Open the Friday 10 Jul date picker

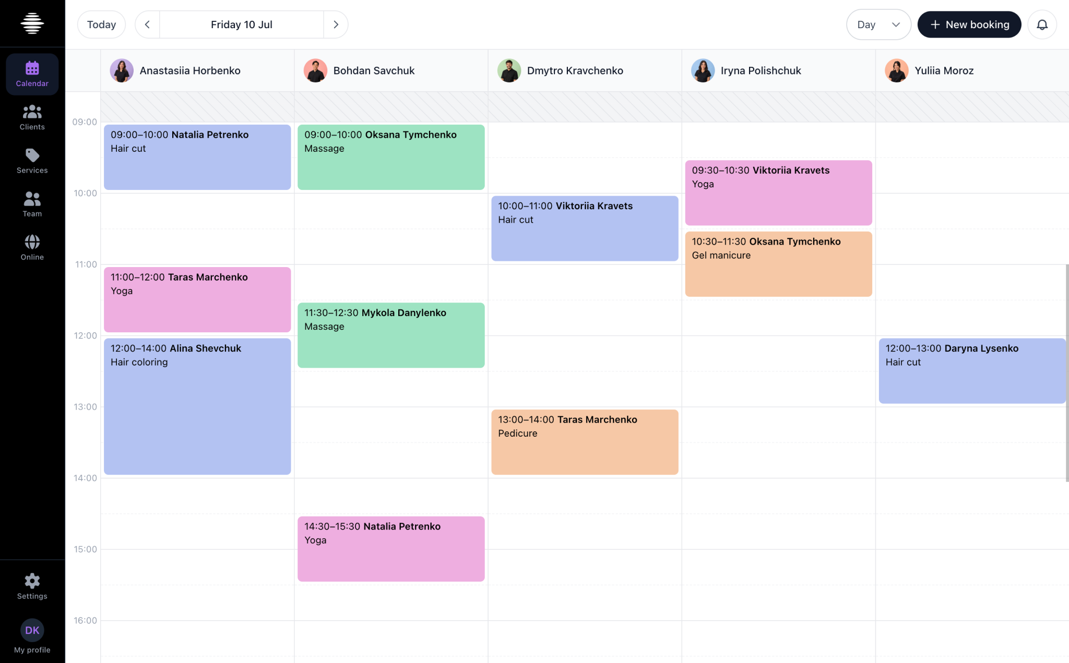(242, 25)
